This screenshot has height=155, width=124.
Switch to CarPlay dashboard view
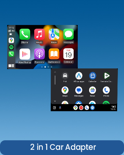click(11, 66)
